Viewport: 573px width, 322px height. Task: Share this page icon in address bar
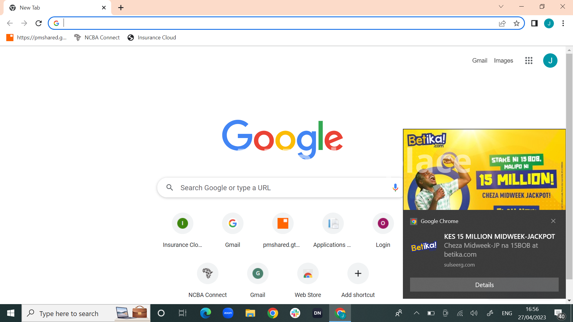click(x=502, y=23)
